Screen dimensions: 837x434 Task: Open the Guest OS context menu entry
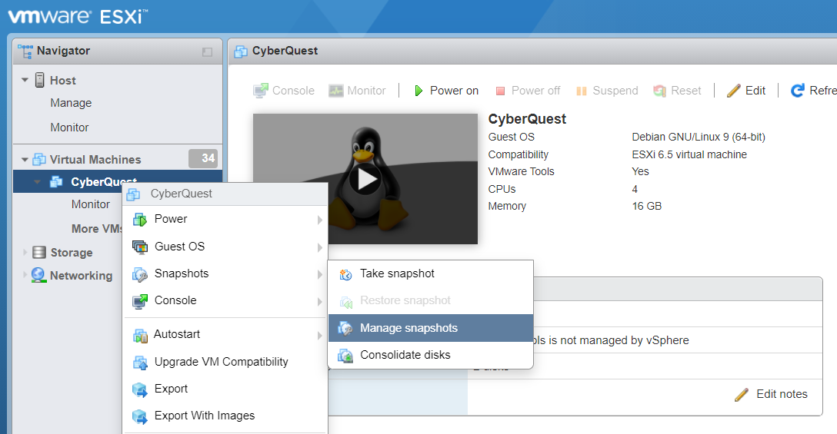coord(225,247)
